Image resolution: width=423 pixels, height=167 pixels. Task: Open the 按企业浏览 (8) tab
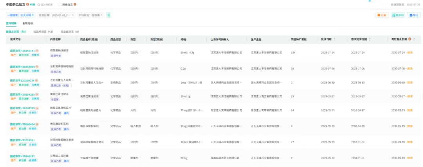(70, 32)
